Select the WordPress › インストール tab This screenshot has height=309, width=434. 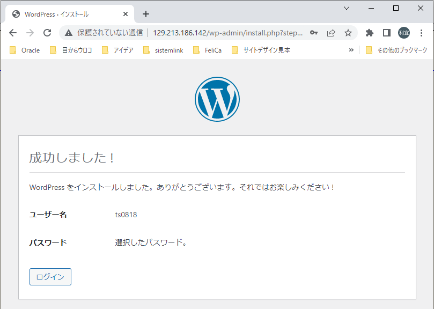pos(70,14)
